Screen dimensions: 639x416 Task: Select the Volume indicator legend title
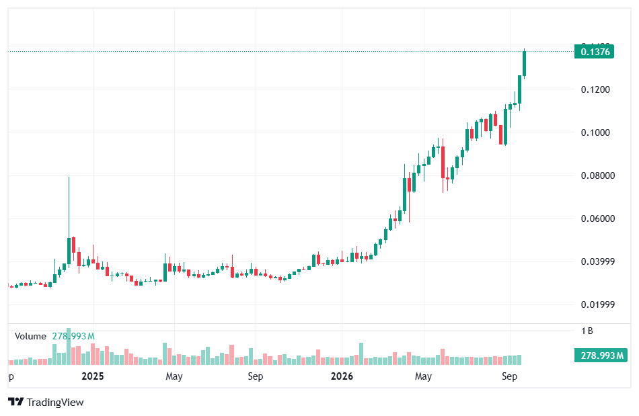coord(30,336)
